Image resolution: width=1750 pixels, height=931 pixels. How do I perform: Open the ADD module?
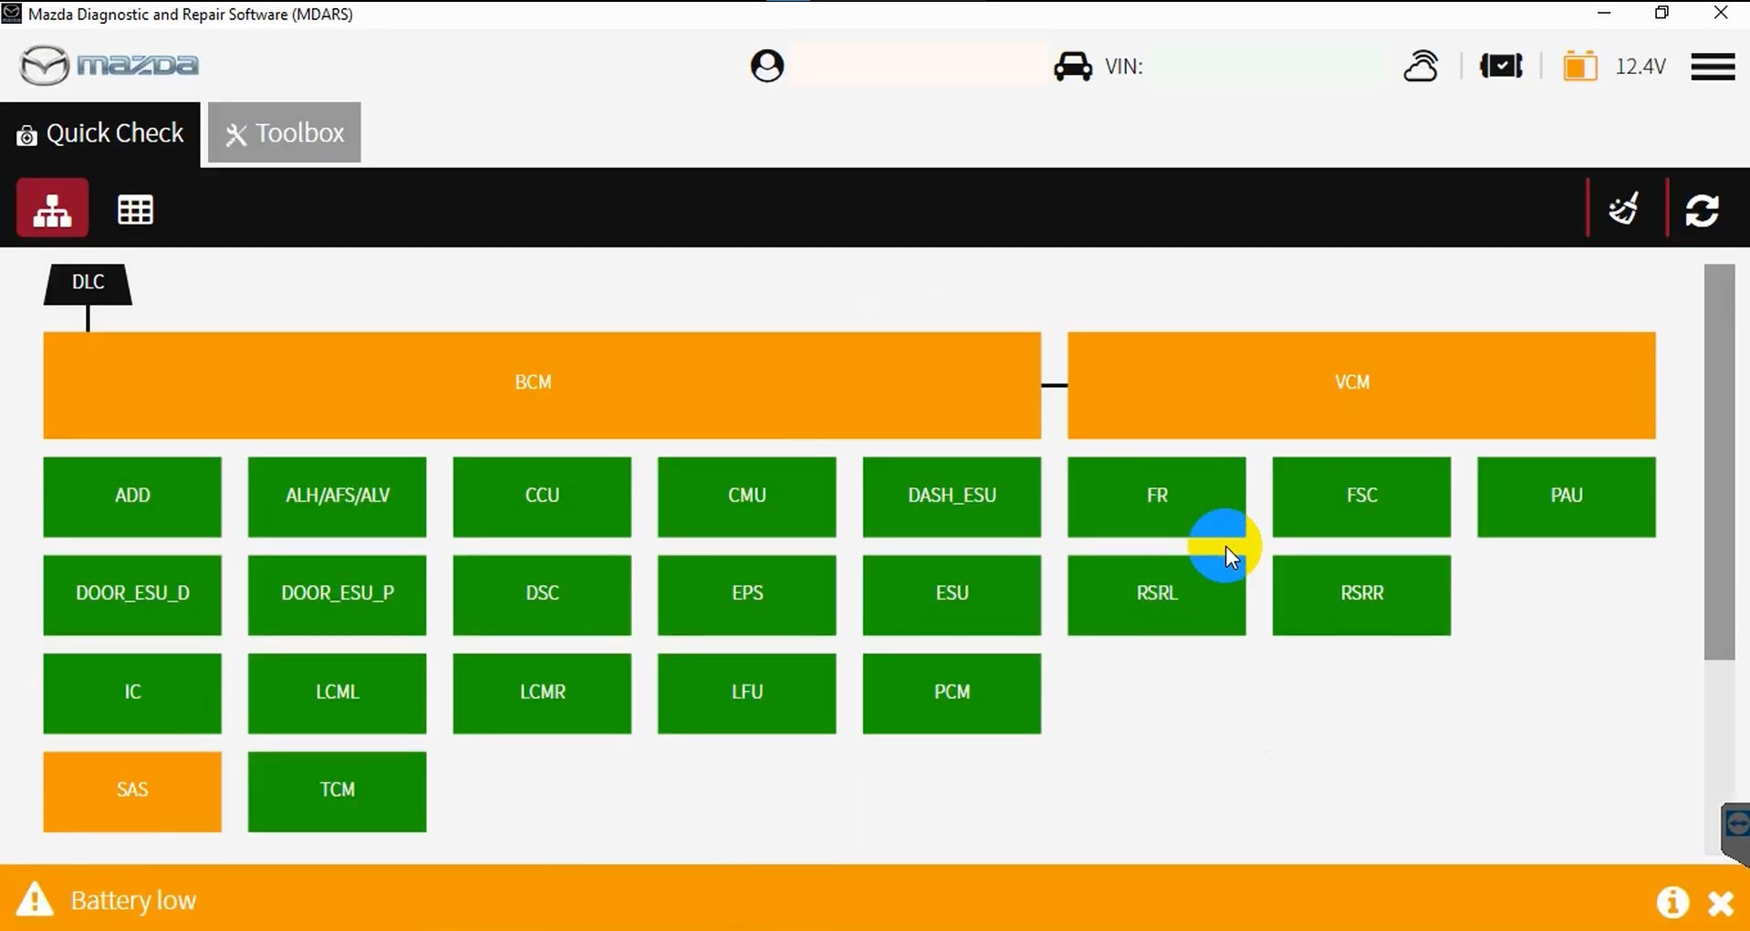coord(132,497)
